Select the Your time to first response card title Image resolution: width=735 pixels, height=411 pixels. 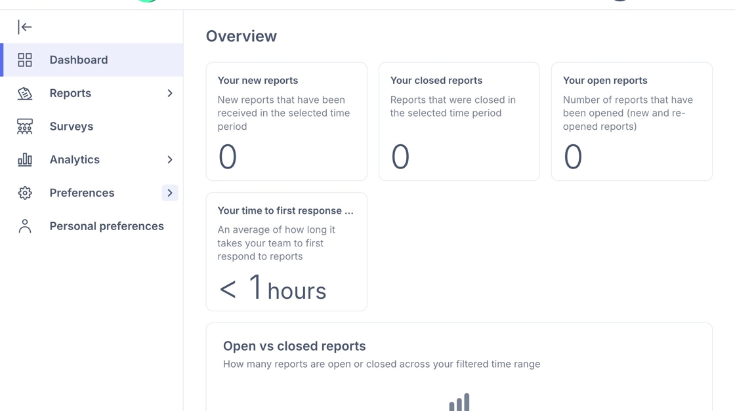coord(285,210)
